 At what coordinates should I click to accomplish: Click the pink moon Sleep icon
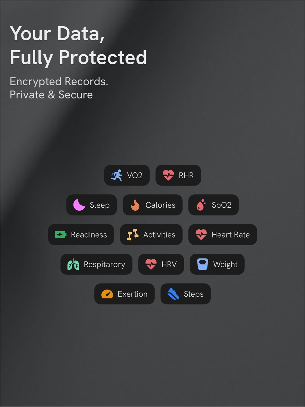click(x=79, y=205)
